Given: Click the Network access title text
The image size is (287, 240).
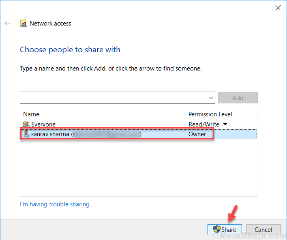Looking at the screenshot, I should pyautogui.click(x=50, y=24).
